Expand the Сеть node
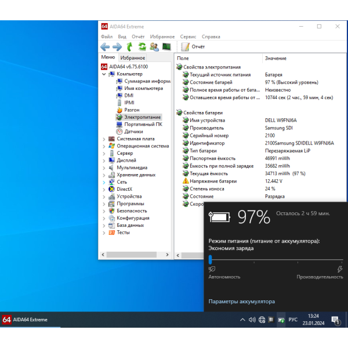This screenshot has width=348, height=348. [x=104, y=183]
